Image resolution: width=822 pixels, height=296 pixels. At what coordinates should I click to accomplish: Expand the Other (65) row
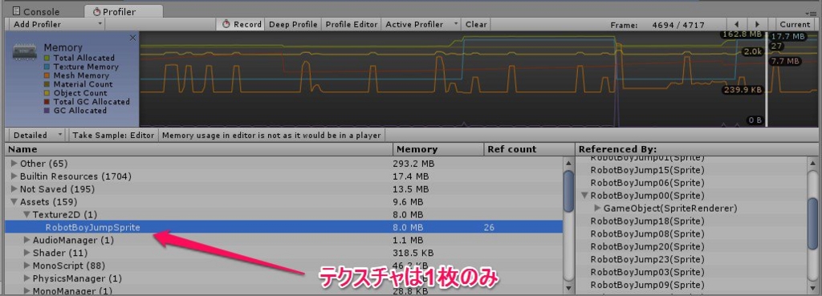pos(14,164)
